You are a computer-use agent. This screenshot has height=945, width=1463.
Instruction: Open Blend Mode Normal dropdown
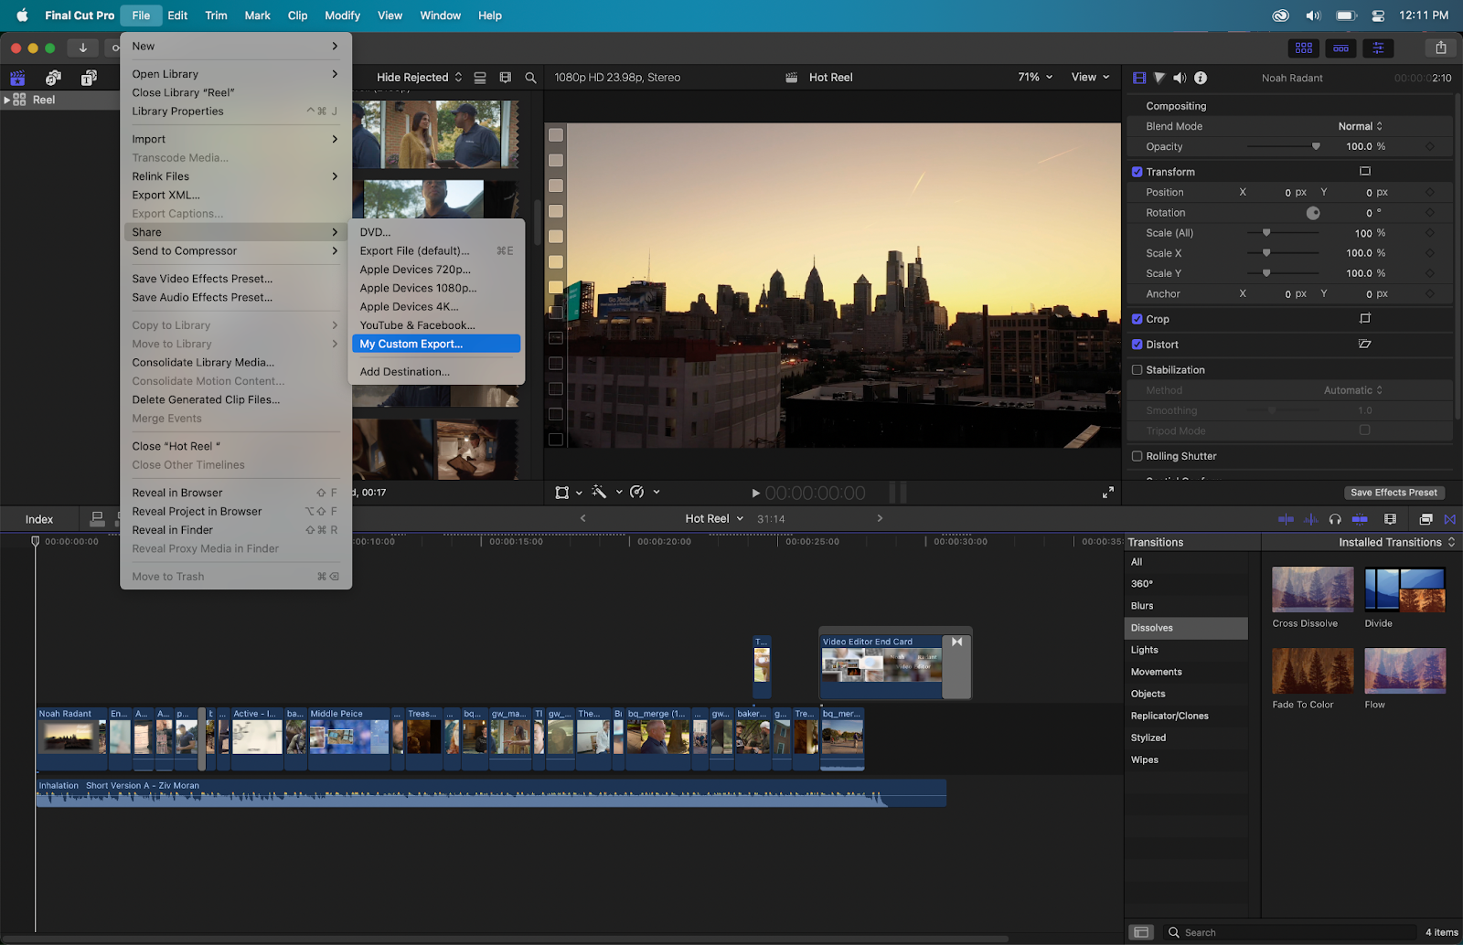tap(1361, 126)
